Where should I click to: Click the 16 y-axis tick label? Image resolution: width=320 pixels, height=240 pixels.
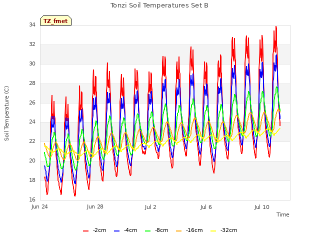[x=32, y=199]
